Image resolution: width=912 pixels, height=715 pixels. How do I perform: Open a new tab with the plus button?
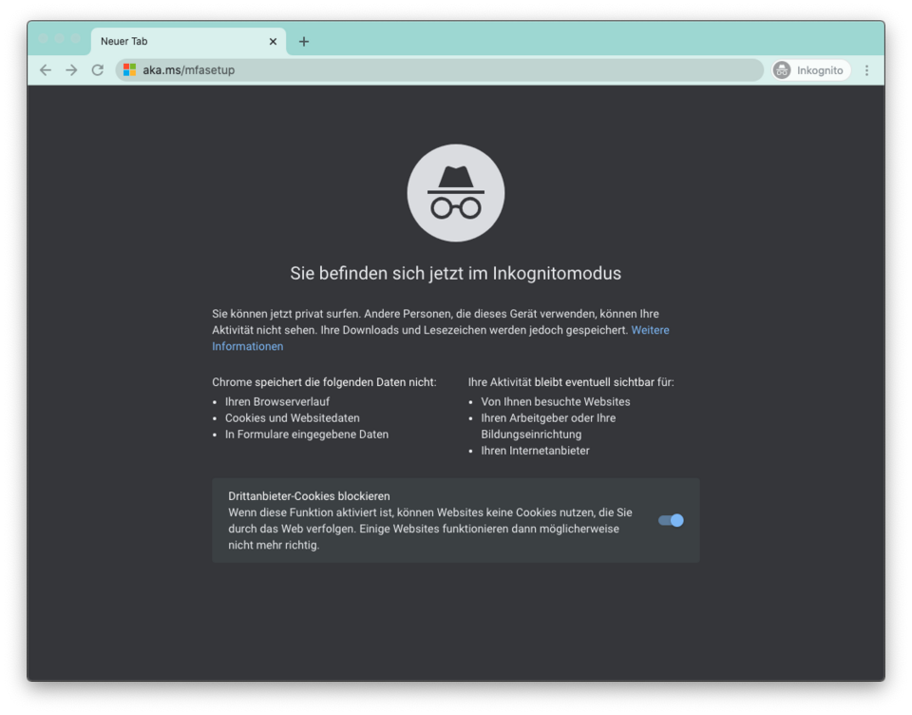coord(304,42)
